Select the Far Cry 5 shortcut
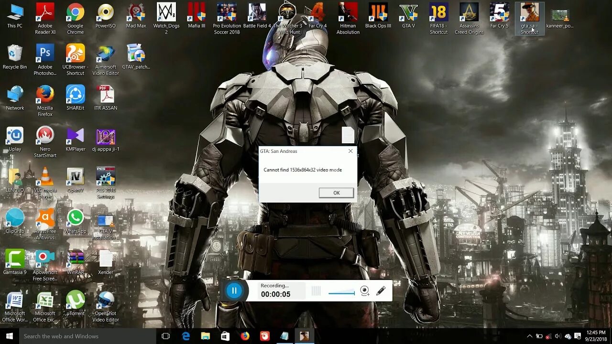The height and width of the screenshot is (344, 612). (x=499, y=16)
